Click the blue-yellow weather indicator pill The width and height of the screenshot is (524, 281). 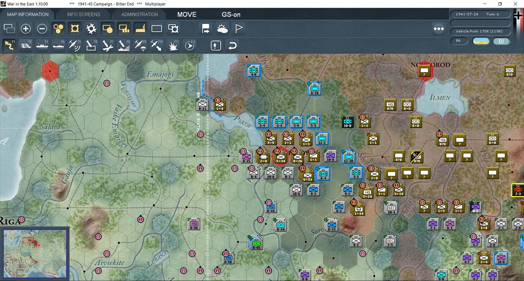pyautogui.click(x=480, y=41)
